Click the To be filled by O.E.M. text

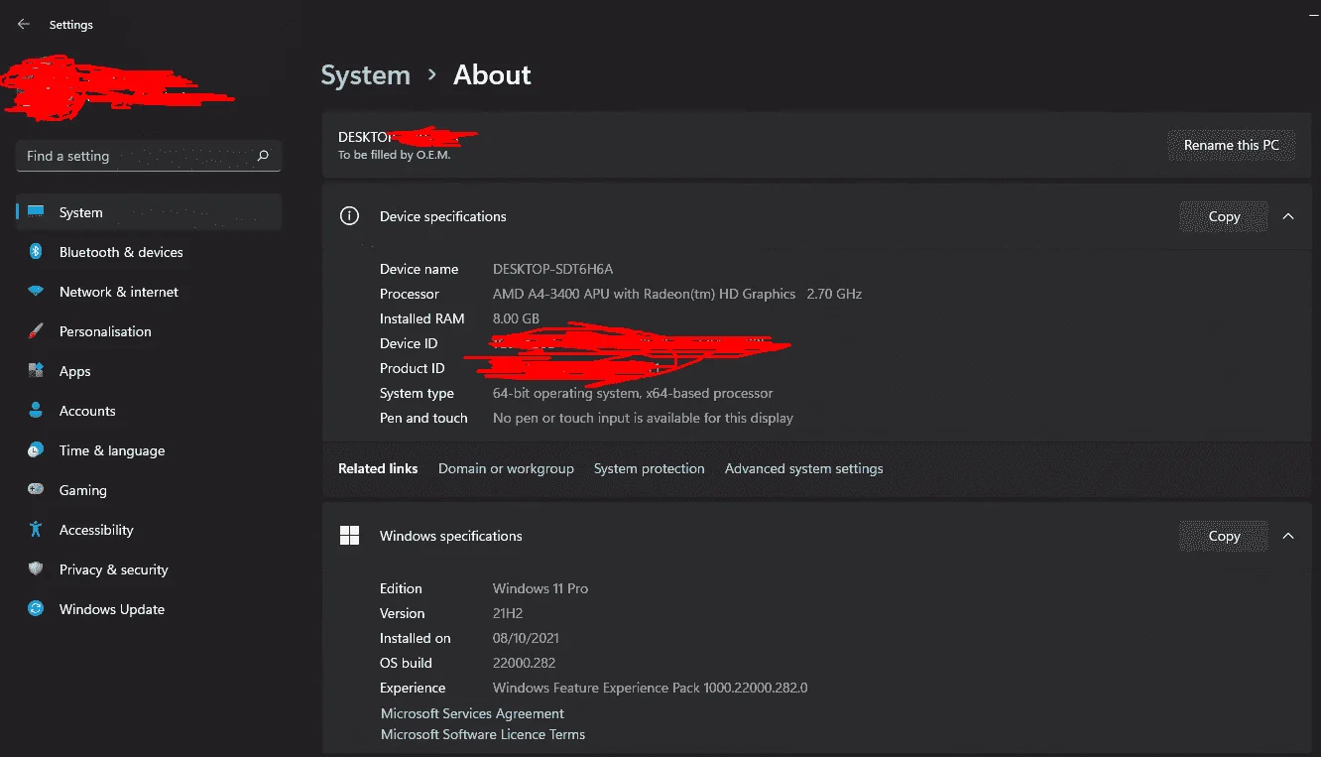pos(394,155)
